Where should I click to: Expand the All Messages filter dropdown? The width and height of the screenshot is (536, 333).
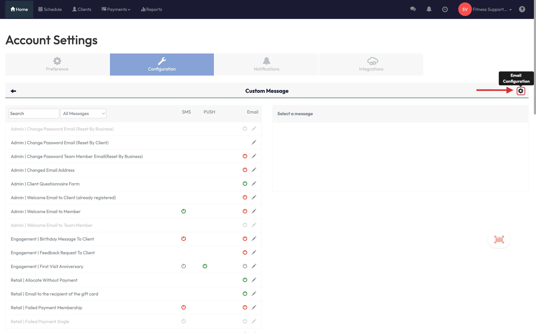[83, 114]
